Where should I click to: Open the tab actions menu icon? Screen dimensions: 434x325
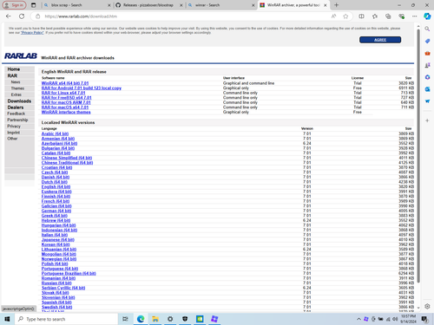pyautogui.click(x=34, y=5)
